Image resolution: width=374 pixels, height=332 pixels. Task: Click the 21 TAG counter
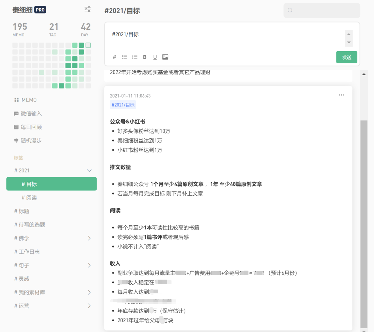tap(53, 29)
